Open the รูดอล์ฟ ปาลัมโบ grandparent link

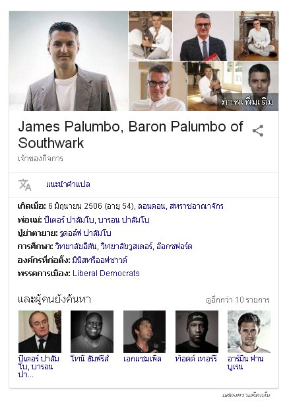point(85,233)
